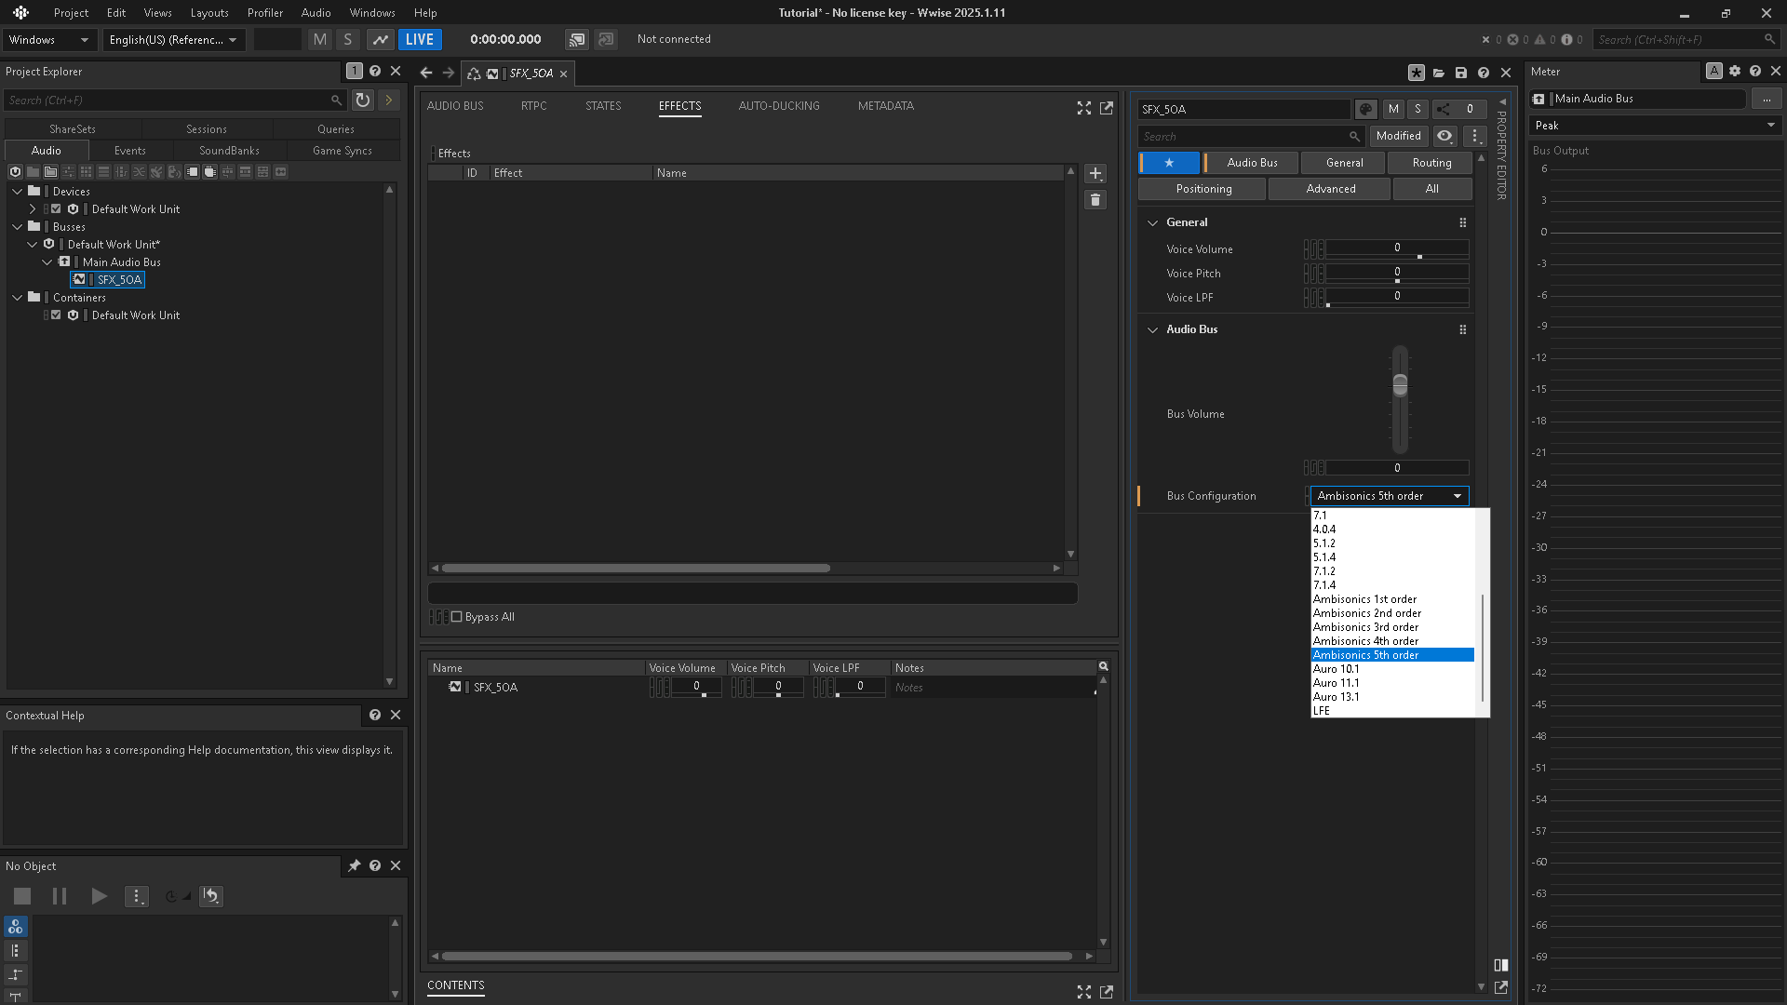
Task: Click the Property Editor search field
Action: [x=1250, y=136]
